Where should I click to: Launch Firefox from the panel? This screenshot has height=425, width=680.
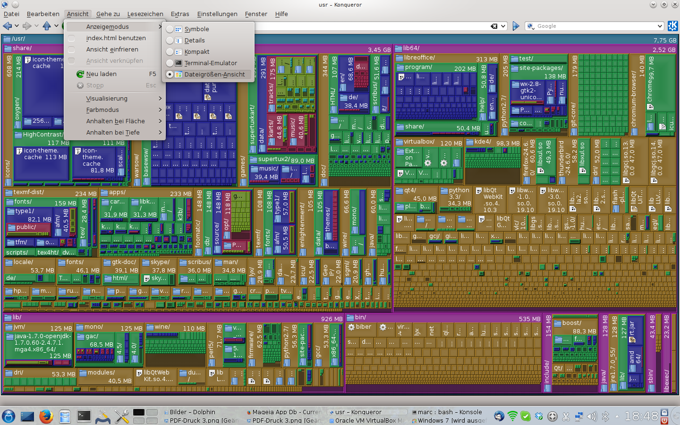(x=46, y=416)
